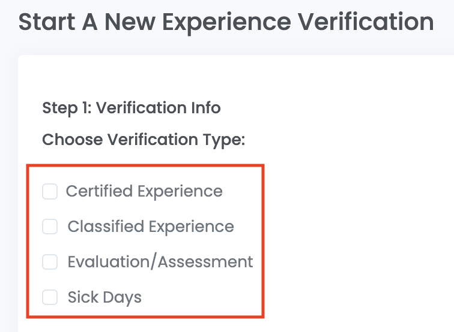Image resolution: width=454 pixels, height=332 pixels.
Task: Click "Step 1:" in the step heading
Action: pyautogui.click(x=67, y=108)
